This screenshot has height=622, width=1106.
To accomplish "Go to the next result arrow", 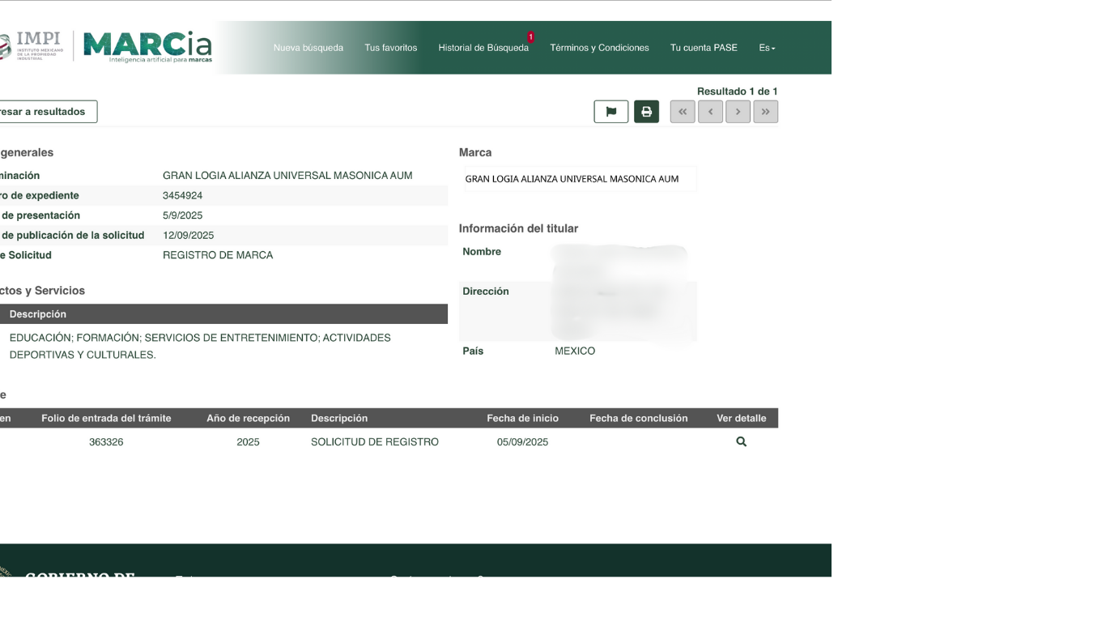I will coord(738,112).
